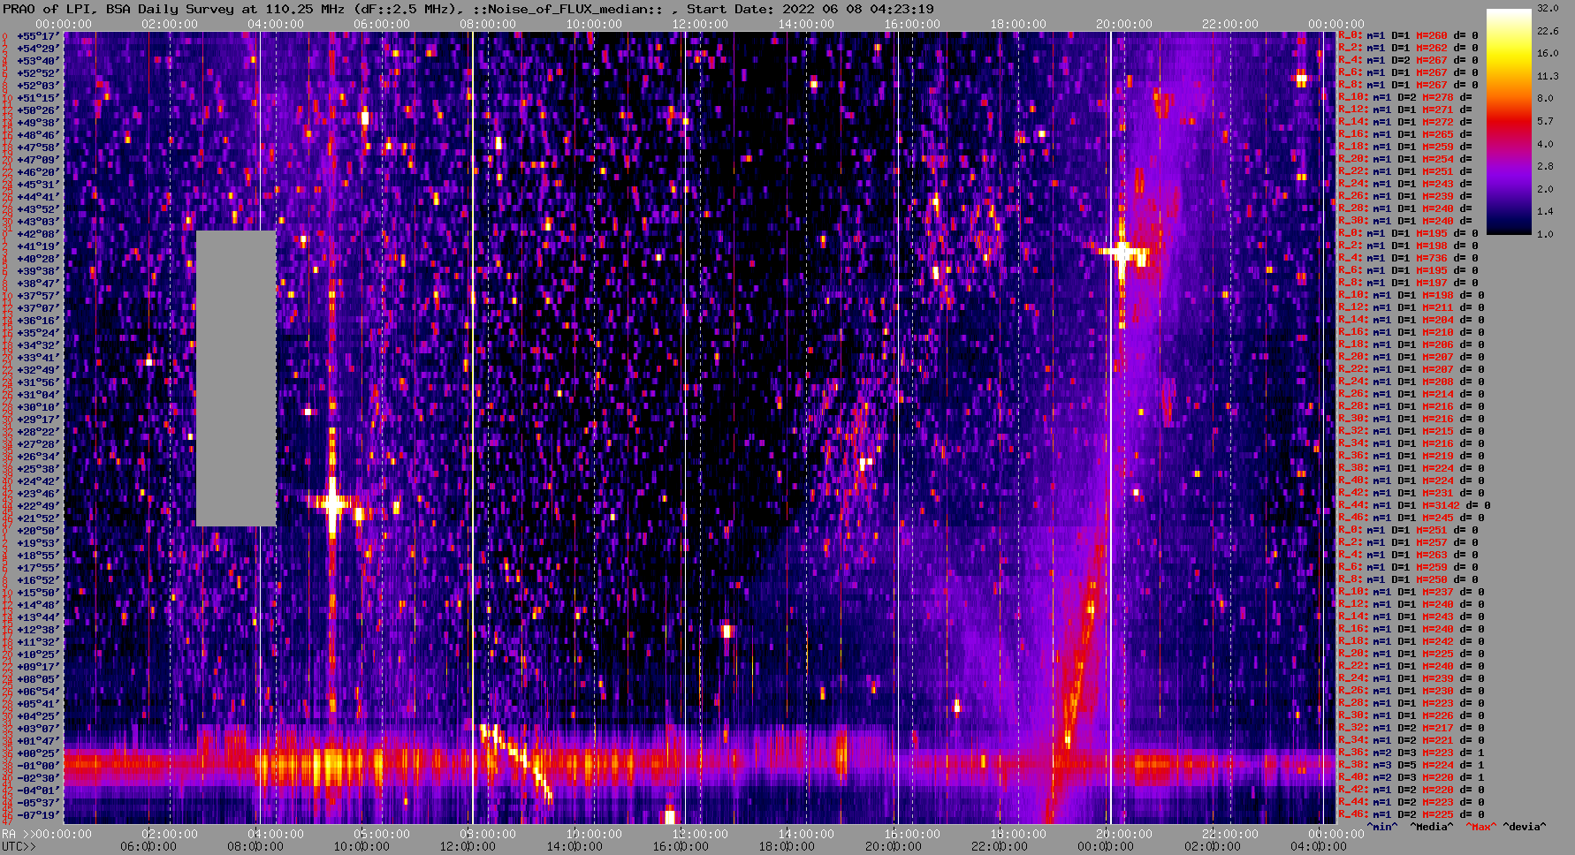Click the ^Media^ legend label
Viewport: 1575px width, 855px height.
[1432, 827]
